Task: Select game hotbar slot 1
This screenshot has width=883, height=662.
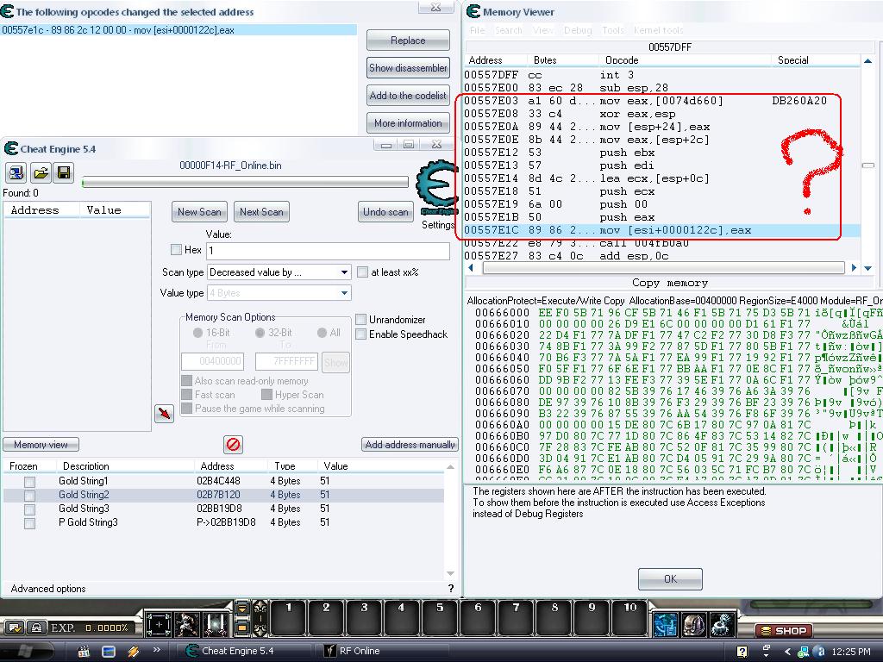Action: pyautogui.click(x=288, y=618)
